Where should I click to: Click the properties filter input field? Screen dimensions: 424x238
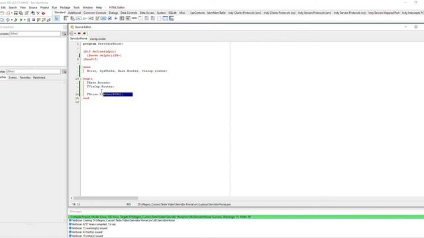point(34,71)
